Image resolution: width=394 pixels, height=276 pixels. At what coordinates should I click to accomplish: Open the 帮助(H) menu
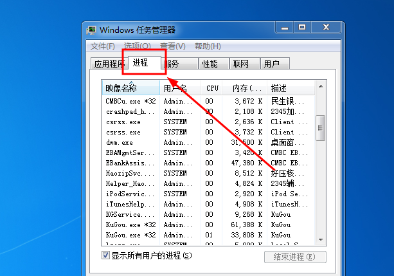point(208,46)
